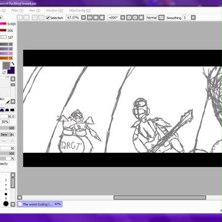Adjust the saturation slider showing 006
This screenshot has height=222, width=222.
[x=3, y=30]
